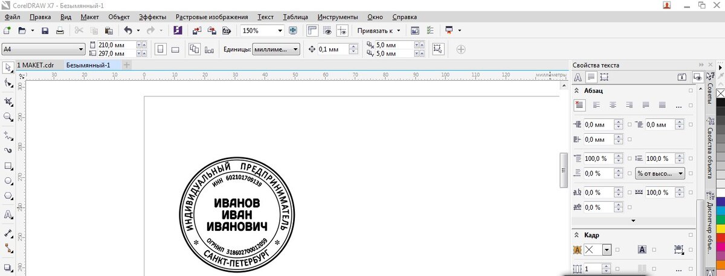The width and height of the screenshot is (725, 276).
Task: Select full justify alignment
Action: point(646,105)
